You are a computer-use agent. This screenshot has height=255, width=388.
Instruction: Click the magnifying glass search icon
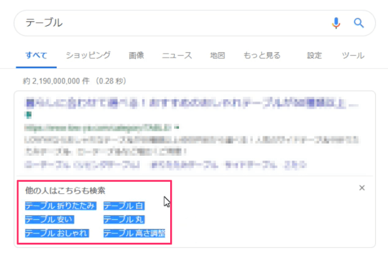359,23
